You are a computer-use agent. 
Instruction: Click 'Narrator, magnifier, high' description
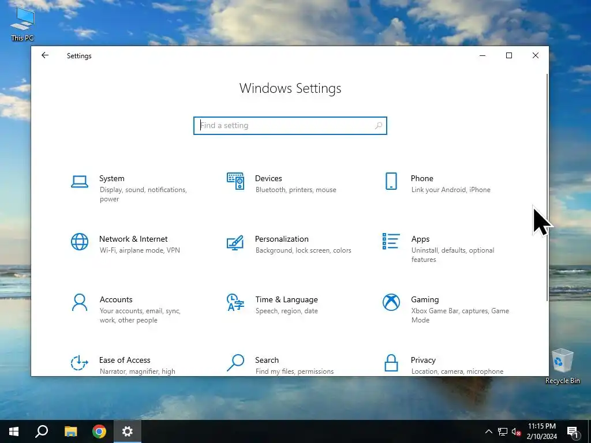pyautogui.click(x=137, y=371)
